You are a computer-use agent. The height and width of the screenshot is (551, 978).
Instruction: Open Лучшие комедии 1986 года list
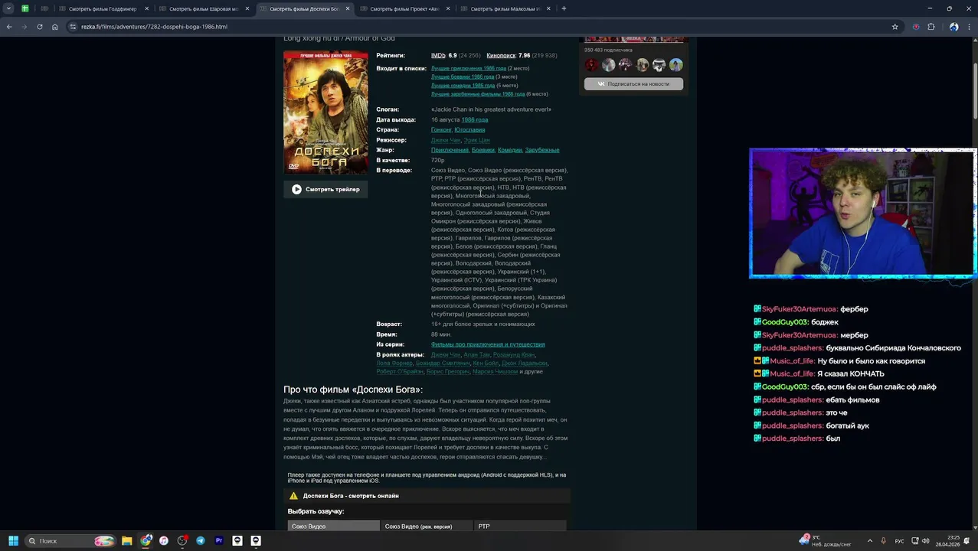(x=463, y=85)
